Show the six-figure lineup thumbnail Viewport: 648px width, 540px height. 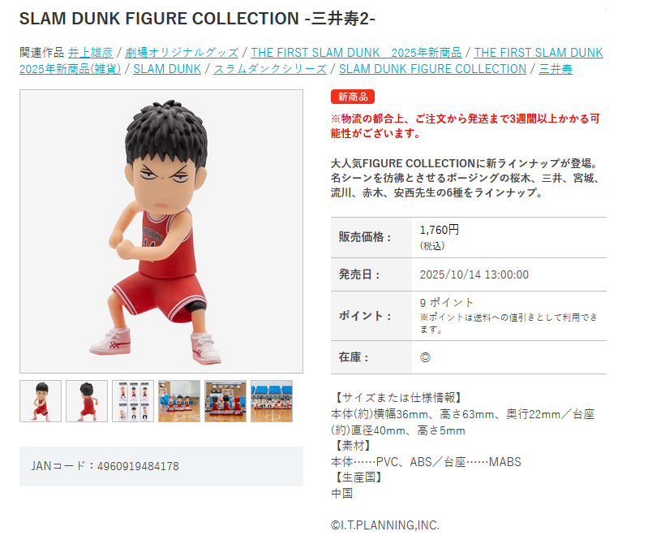(133, 401)
